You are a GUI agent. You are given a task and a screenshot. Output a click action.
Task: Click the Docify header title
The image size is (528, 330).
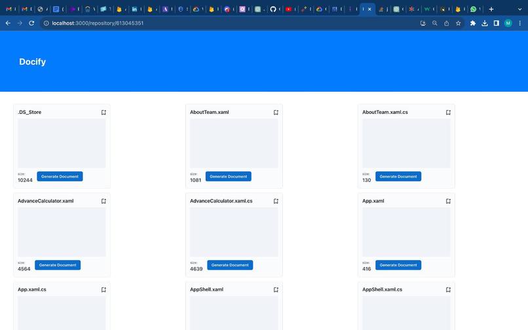(x=32, y=62)
